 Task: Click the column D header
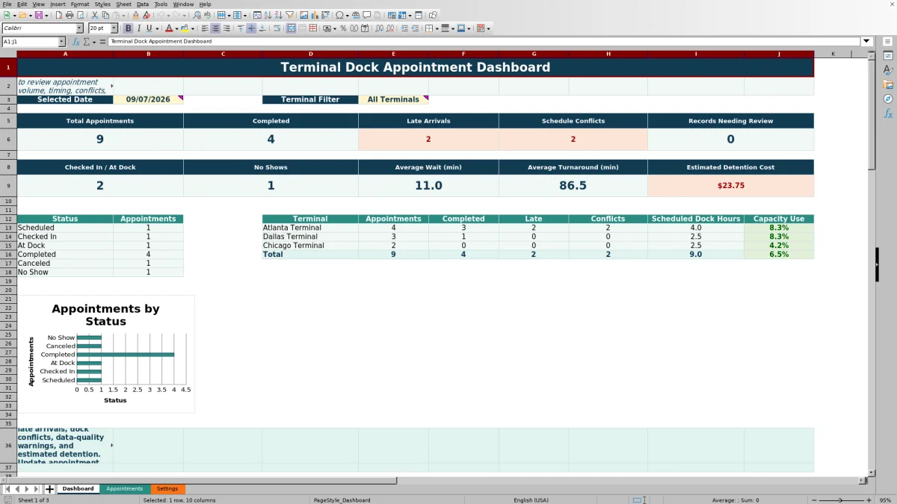pyautogui.click(x=310, y=54)
